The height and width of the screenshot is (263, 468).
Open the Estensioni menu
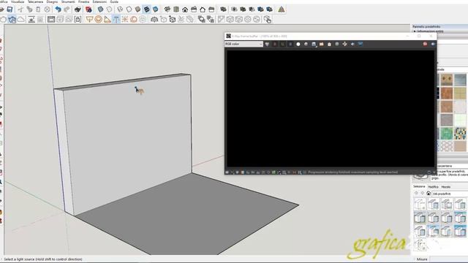pos(99,1)
